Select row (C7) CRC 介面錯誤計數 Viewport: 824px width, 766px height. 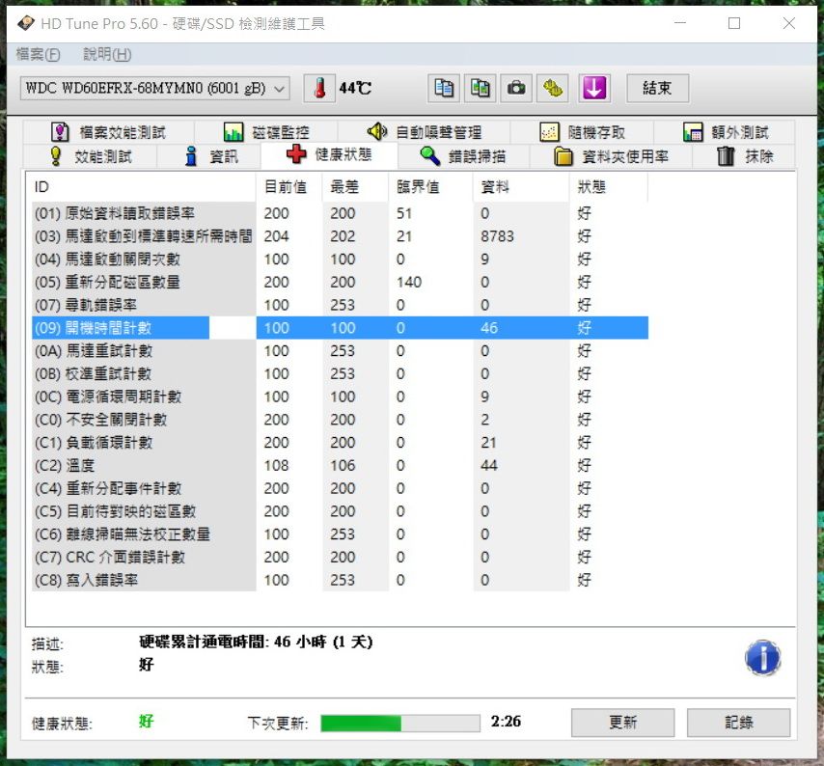click(340, 557)
